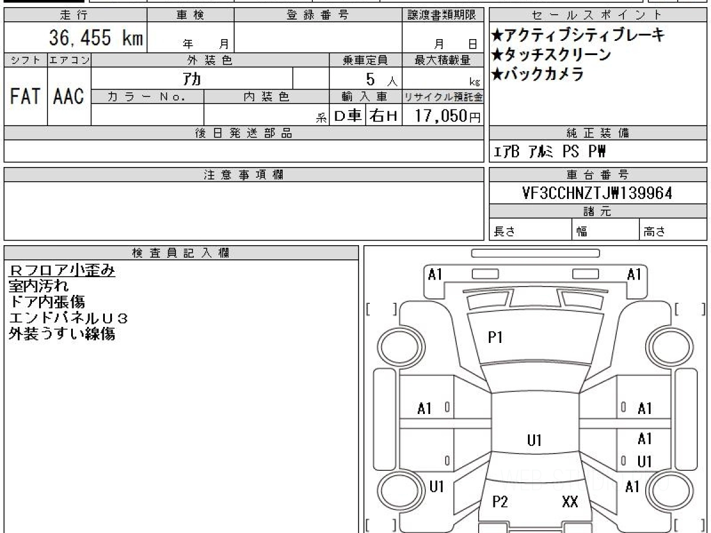Click the U1 mark on the roof

534,440
